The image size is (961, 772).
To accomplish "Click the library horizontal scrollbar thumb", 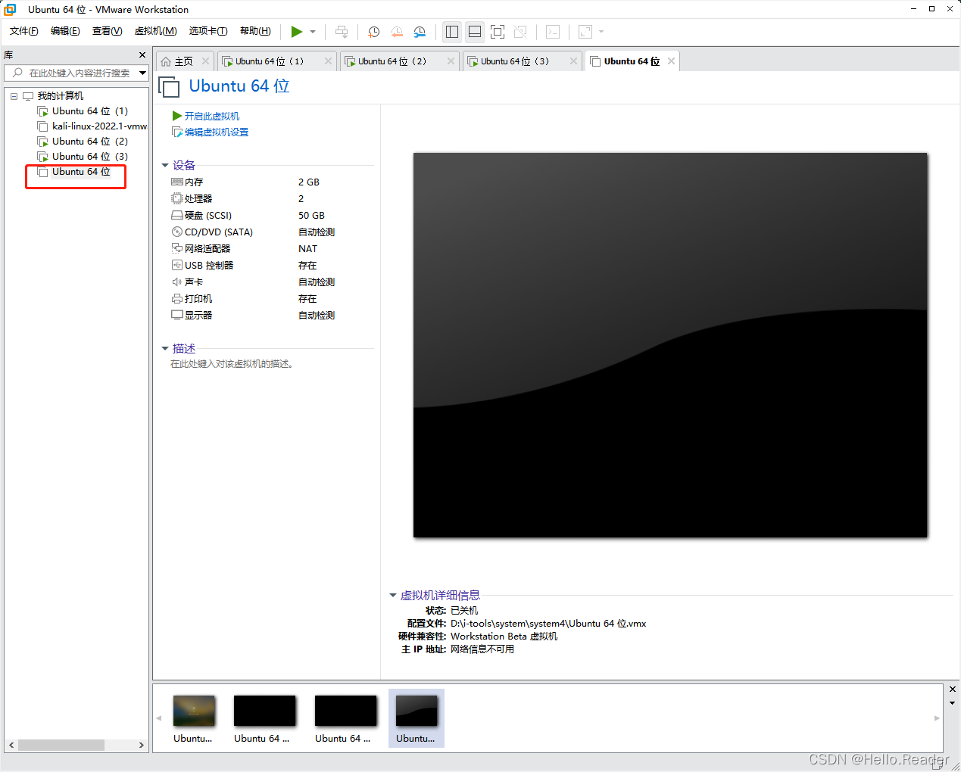I will pyautogui.click(x=61, y=746).
